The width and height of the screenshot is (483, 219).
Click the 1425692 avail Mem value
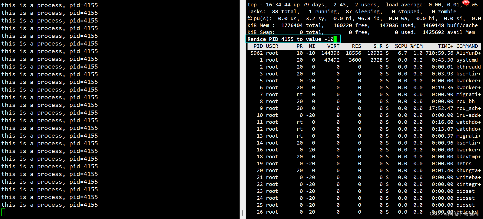[x=433, y=32]
